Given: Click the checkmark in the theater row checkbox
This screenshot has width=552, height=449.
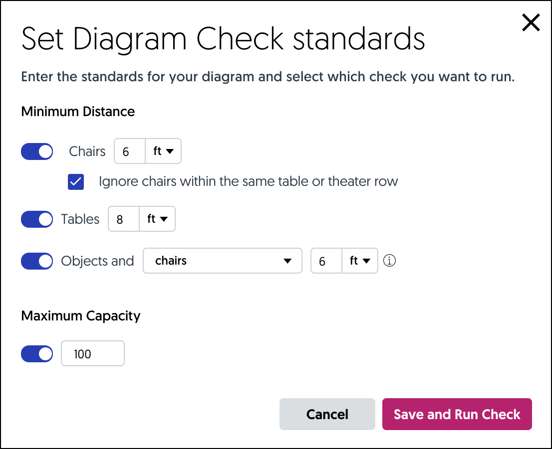Looking at the screenshot, I should 75,182.
